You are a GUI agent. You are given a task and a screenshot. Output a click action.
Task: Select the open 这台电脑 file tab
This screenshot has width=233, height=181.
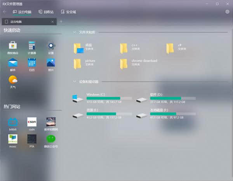(x=29, y=22)
